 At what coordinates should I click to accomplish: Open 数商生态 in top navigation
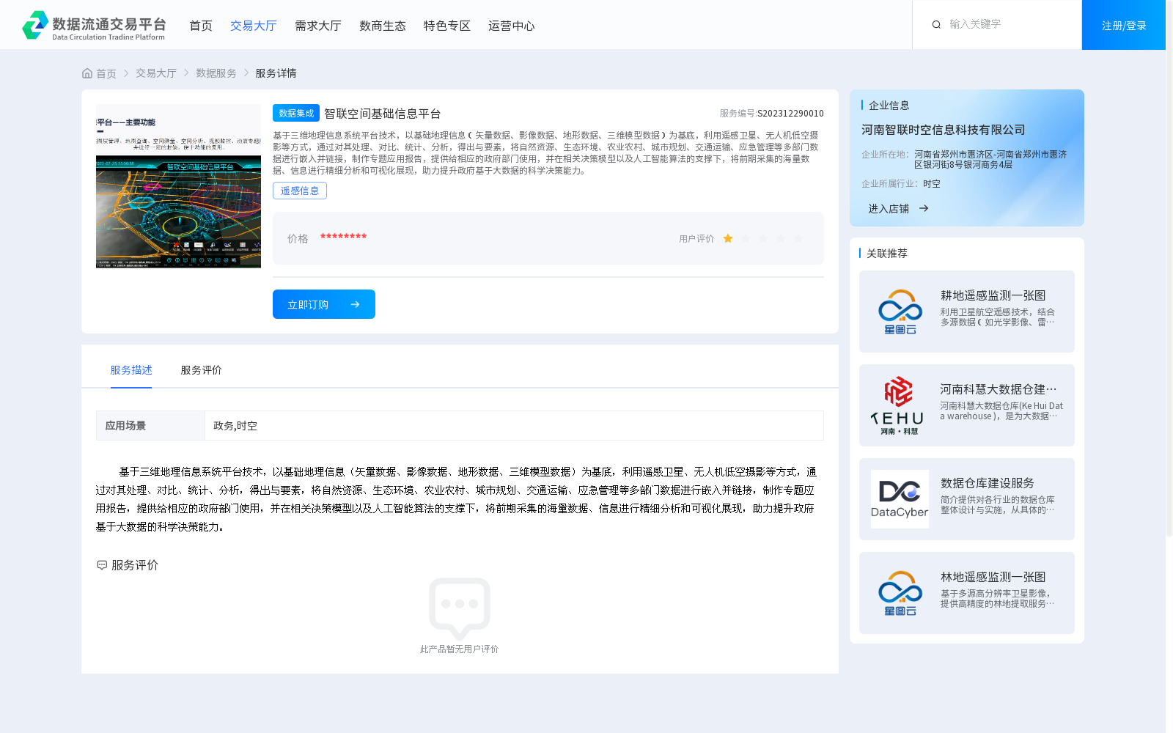coord(383,26)
